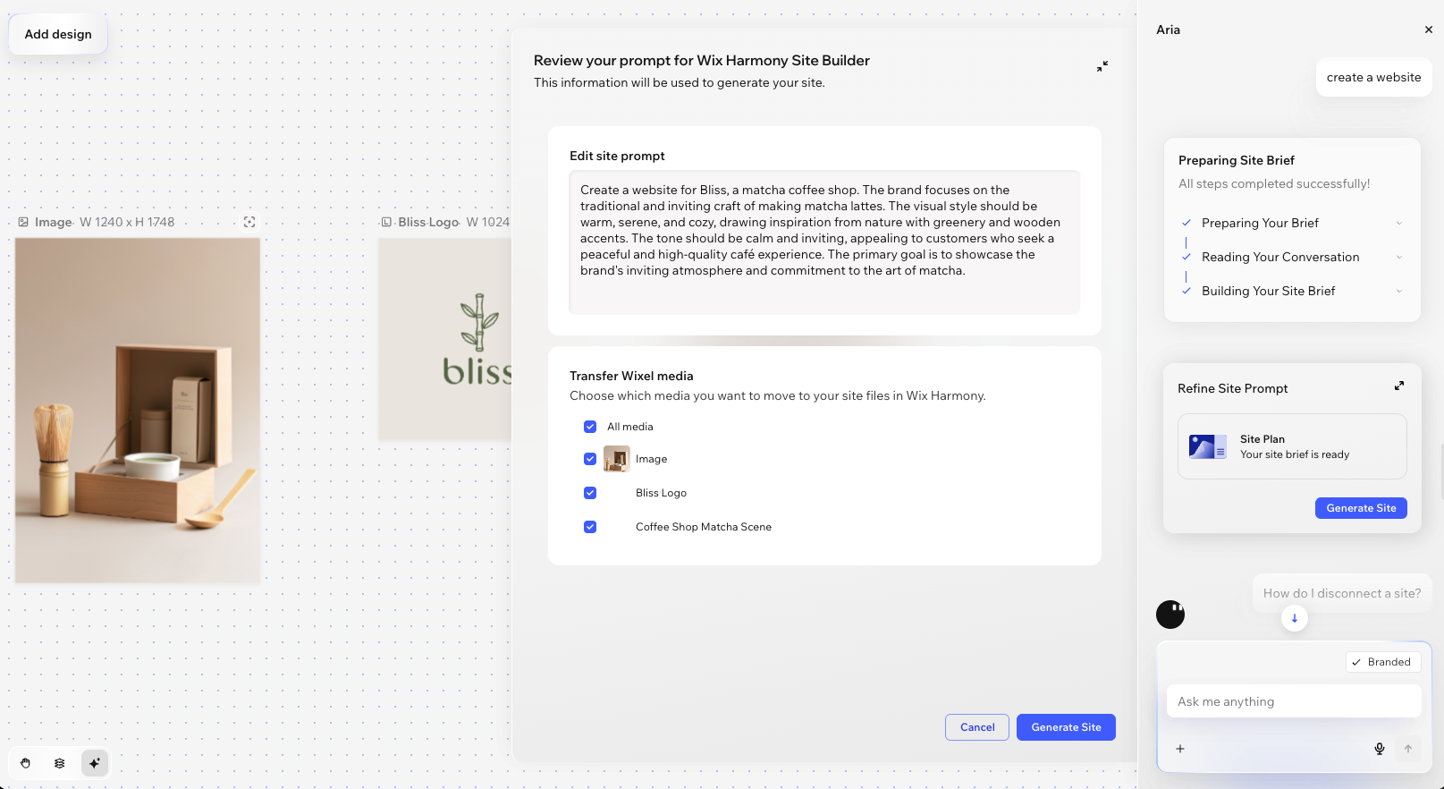This screenshot has height=789, width=1444.
Task: Click the Ask me anything input field
Action: point(1294,701)
